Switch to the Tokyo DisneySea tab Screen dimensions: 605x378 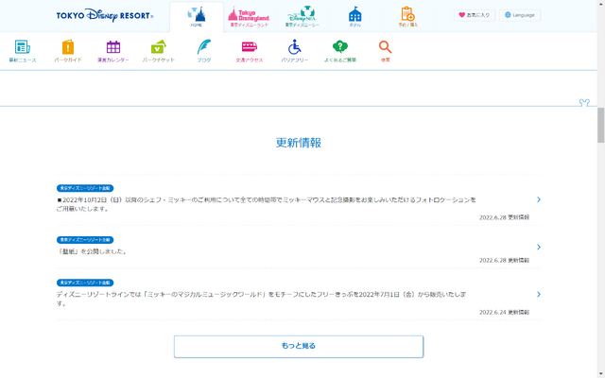(302, 17)
